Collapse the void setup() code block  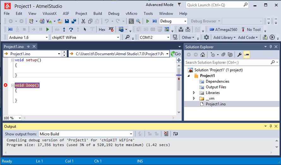tap(13, 60)
